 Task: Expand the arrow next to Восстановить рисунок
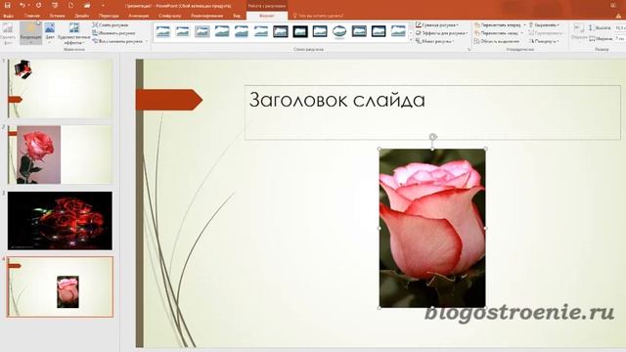tap(147, 41)
